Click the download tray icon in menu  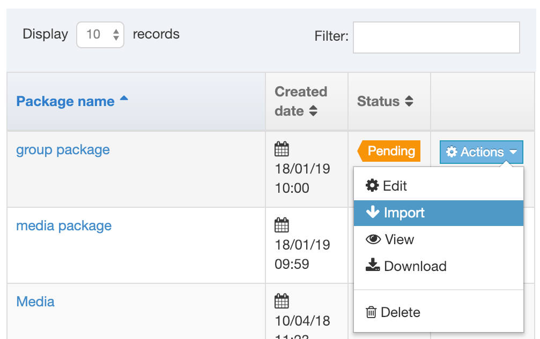(373, 266)
